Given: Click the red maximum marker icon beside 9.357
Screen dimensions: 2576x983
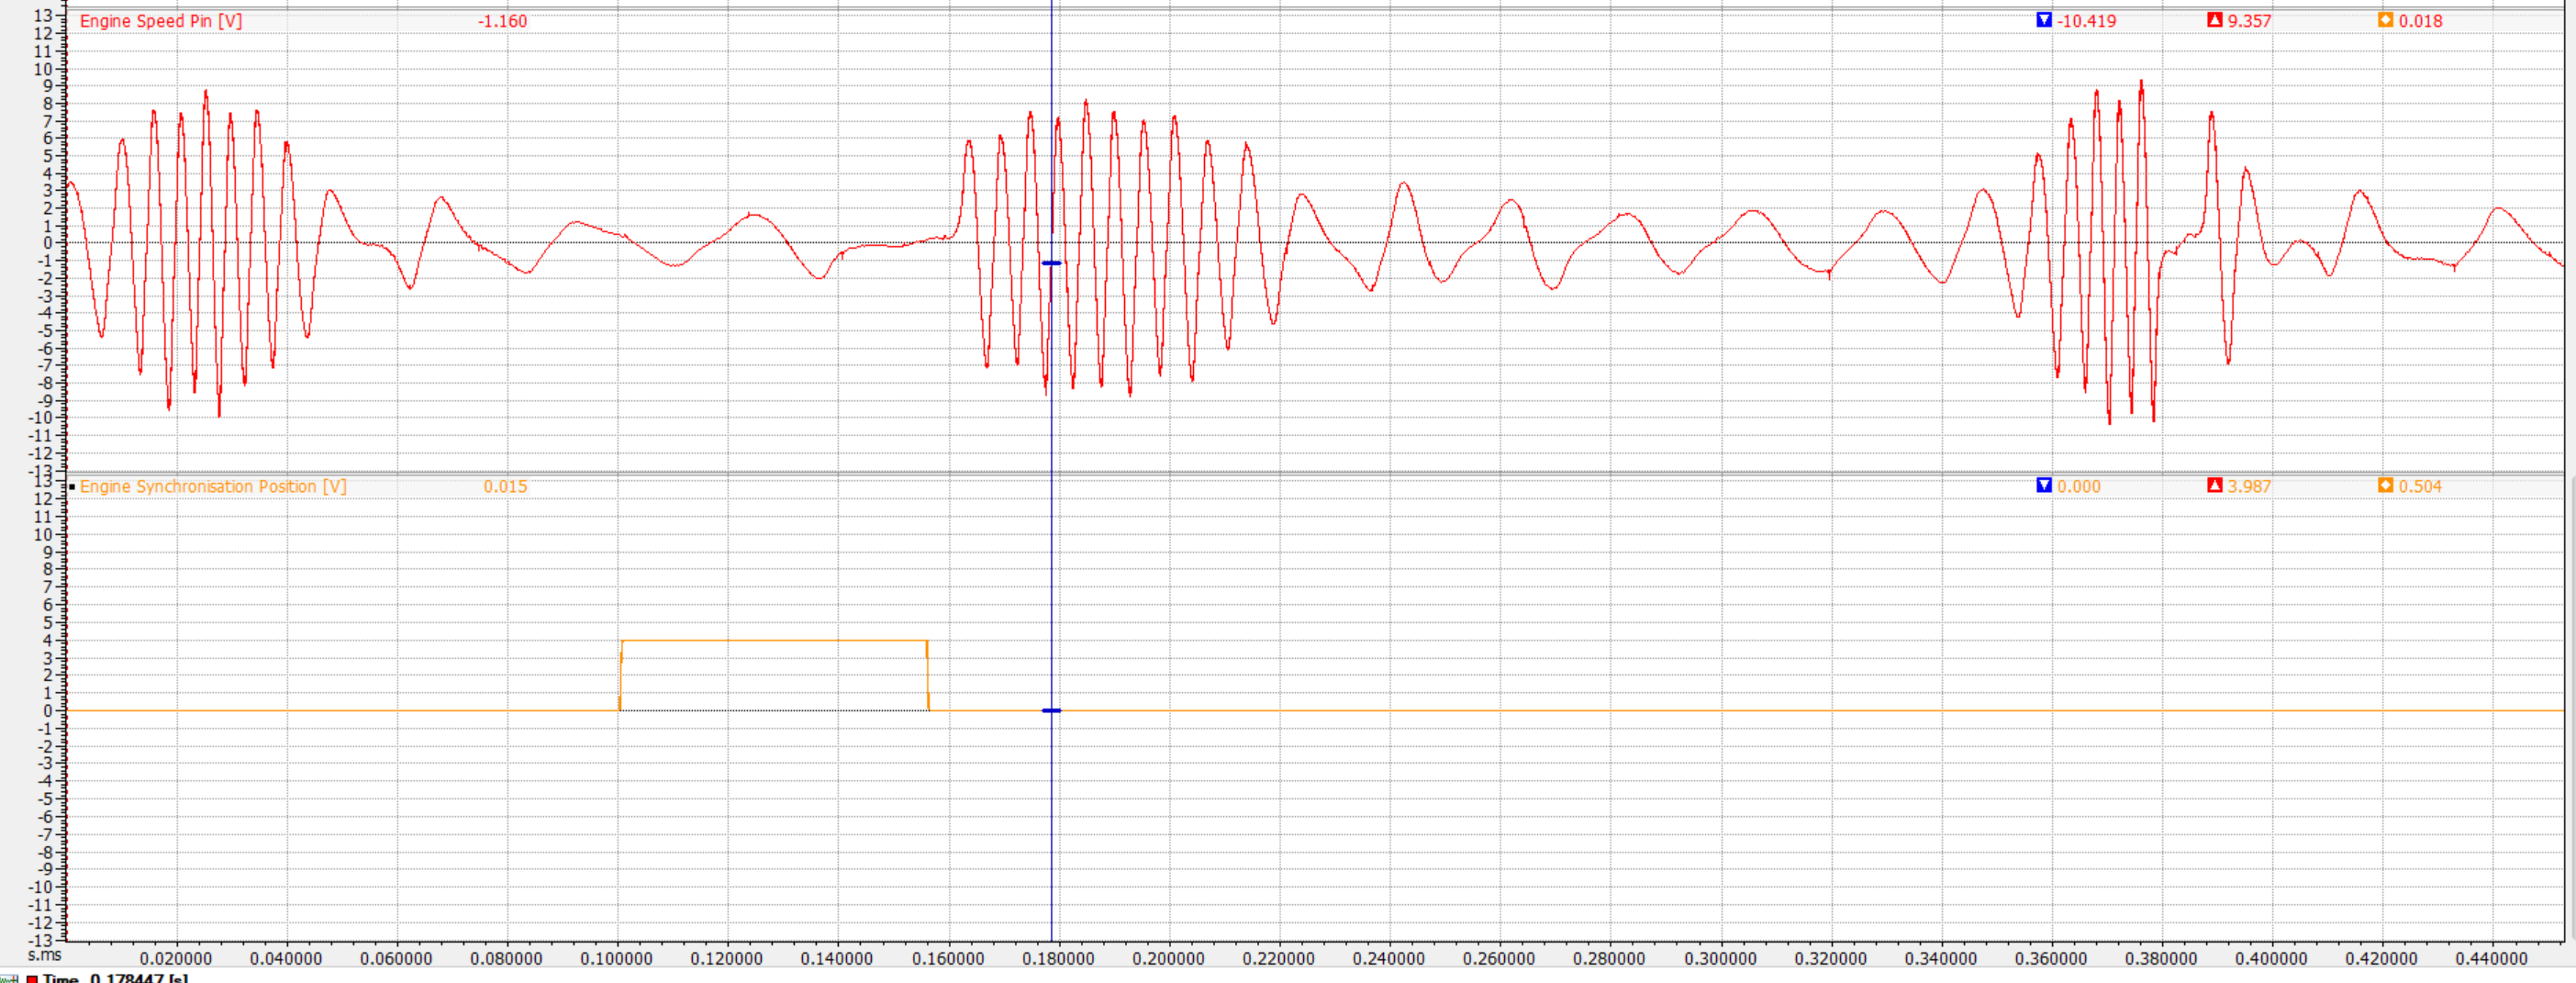Looking at the screenshot, I should 2215,20.
